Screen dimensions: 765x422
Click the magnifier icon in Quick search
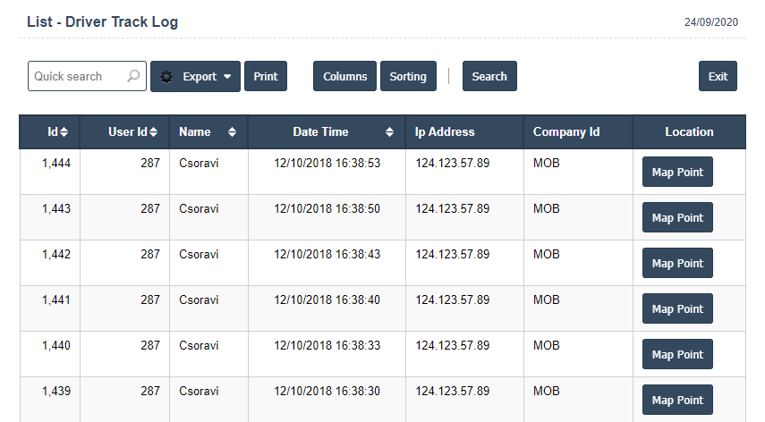click(133, 77)
